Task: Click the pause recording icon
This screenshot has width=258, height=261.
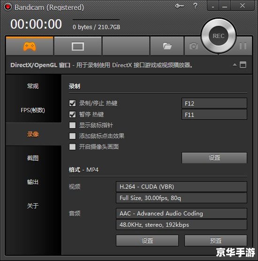Action: pyautogui.click(x=243, y=46)
